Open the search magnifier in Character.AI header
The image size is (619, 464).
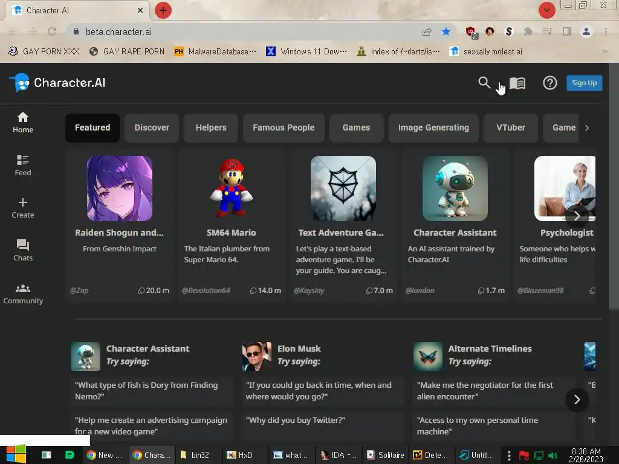point(484,83)
